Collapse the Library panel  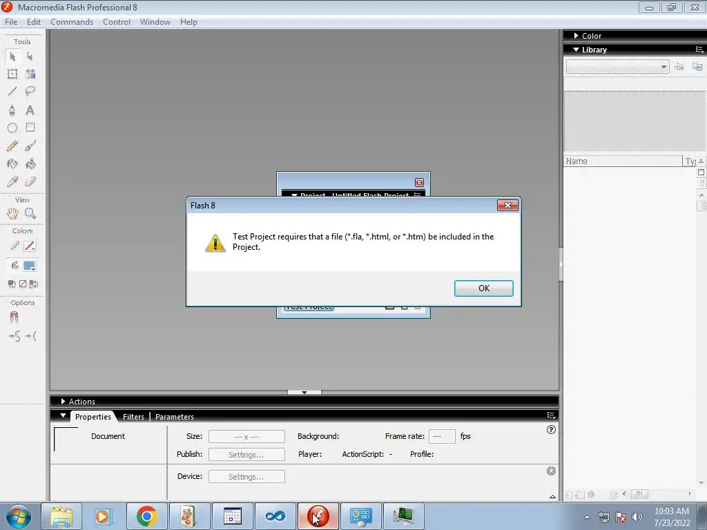[577, 50]
